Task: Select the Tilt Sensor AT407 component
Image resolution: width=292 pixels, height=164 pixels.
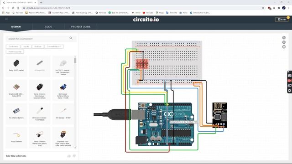Action: 63,113
